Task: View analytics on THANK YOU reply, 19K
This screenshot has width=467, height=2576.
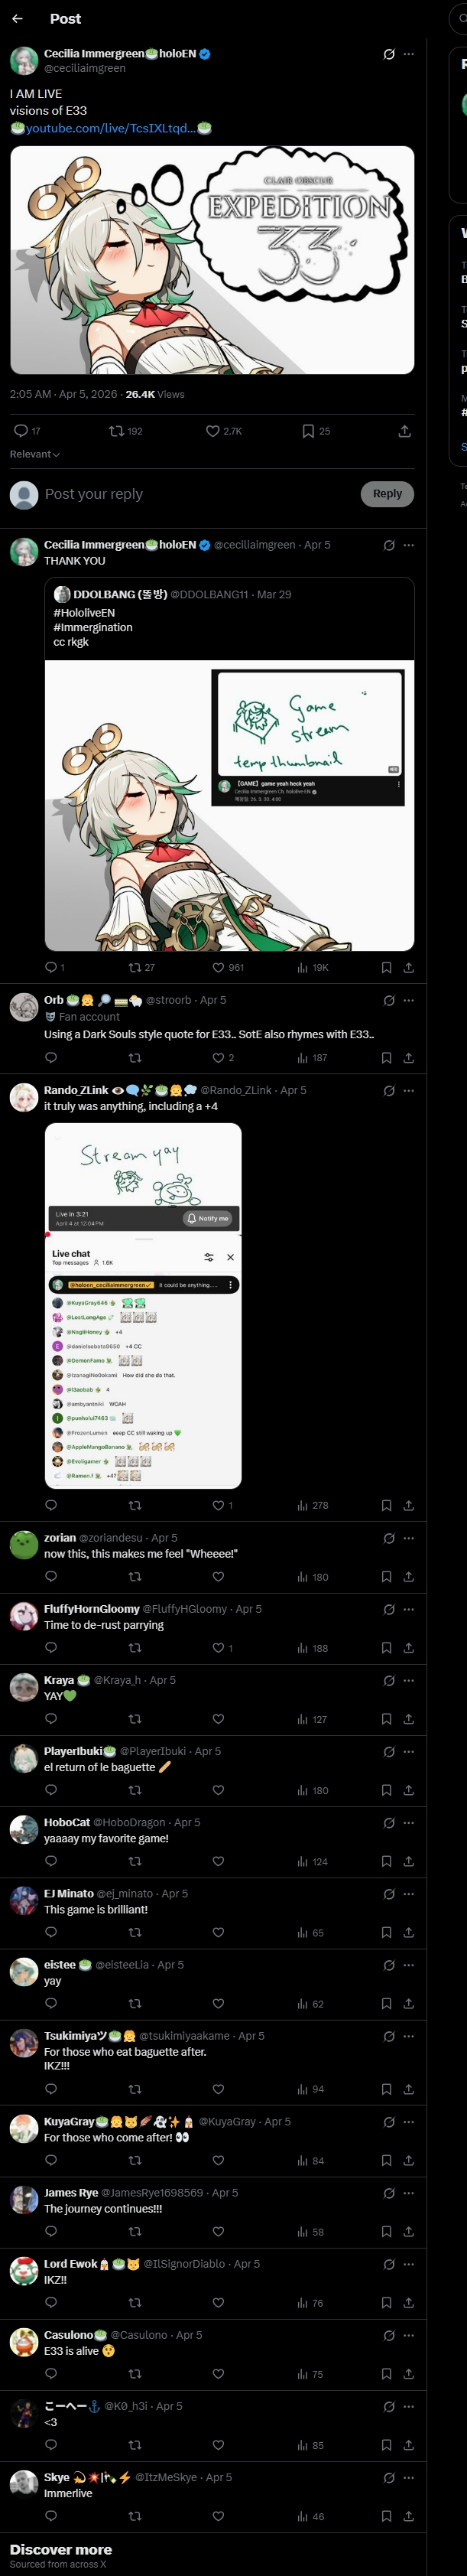Action: point(313,968)
